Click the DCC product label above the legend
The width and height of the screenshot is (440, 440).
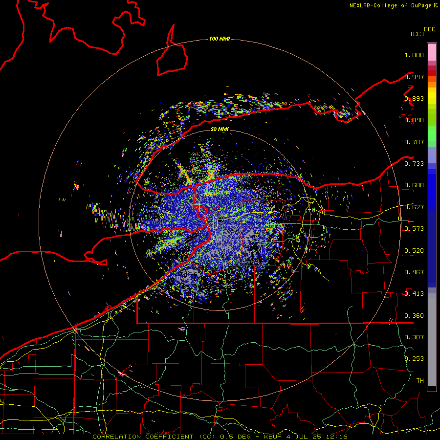click(x=429, y=29)
